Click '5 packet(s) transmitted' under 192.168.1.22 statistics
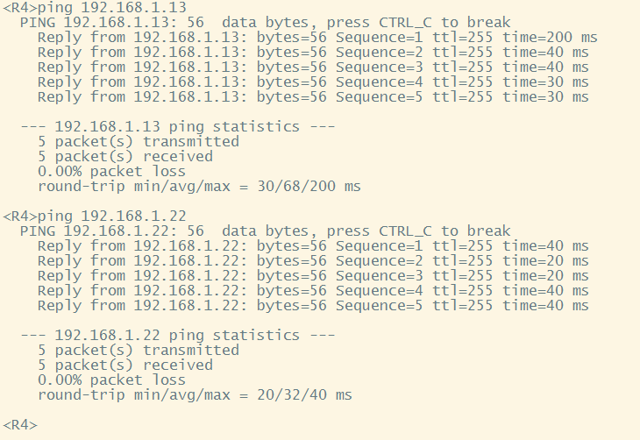640x440 pixels. click(x=138, y=351)
